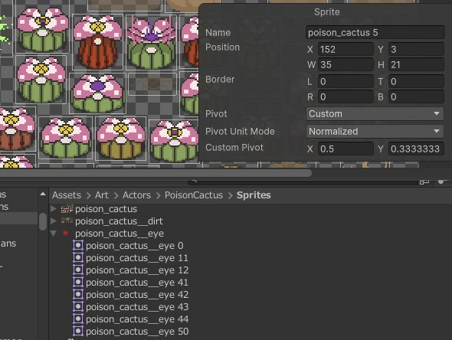Set the Position Y value field

coord(416,49)
